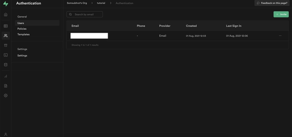Click the feedback speech bubble icon
Screen dimensions: 292x137
pos(258,3)
